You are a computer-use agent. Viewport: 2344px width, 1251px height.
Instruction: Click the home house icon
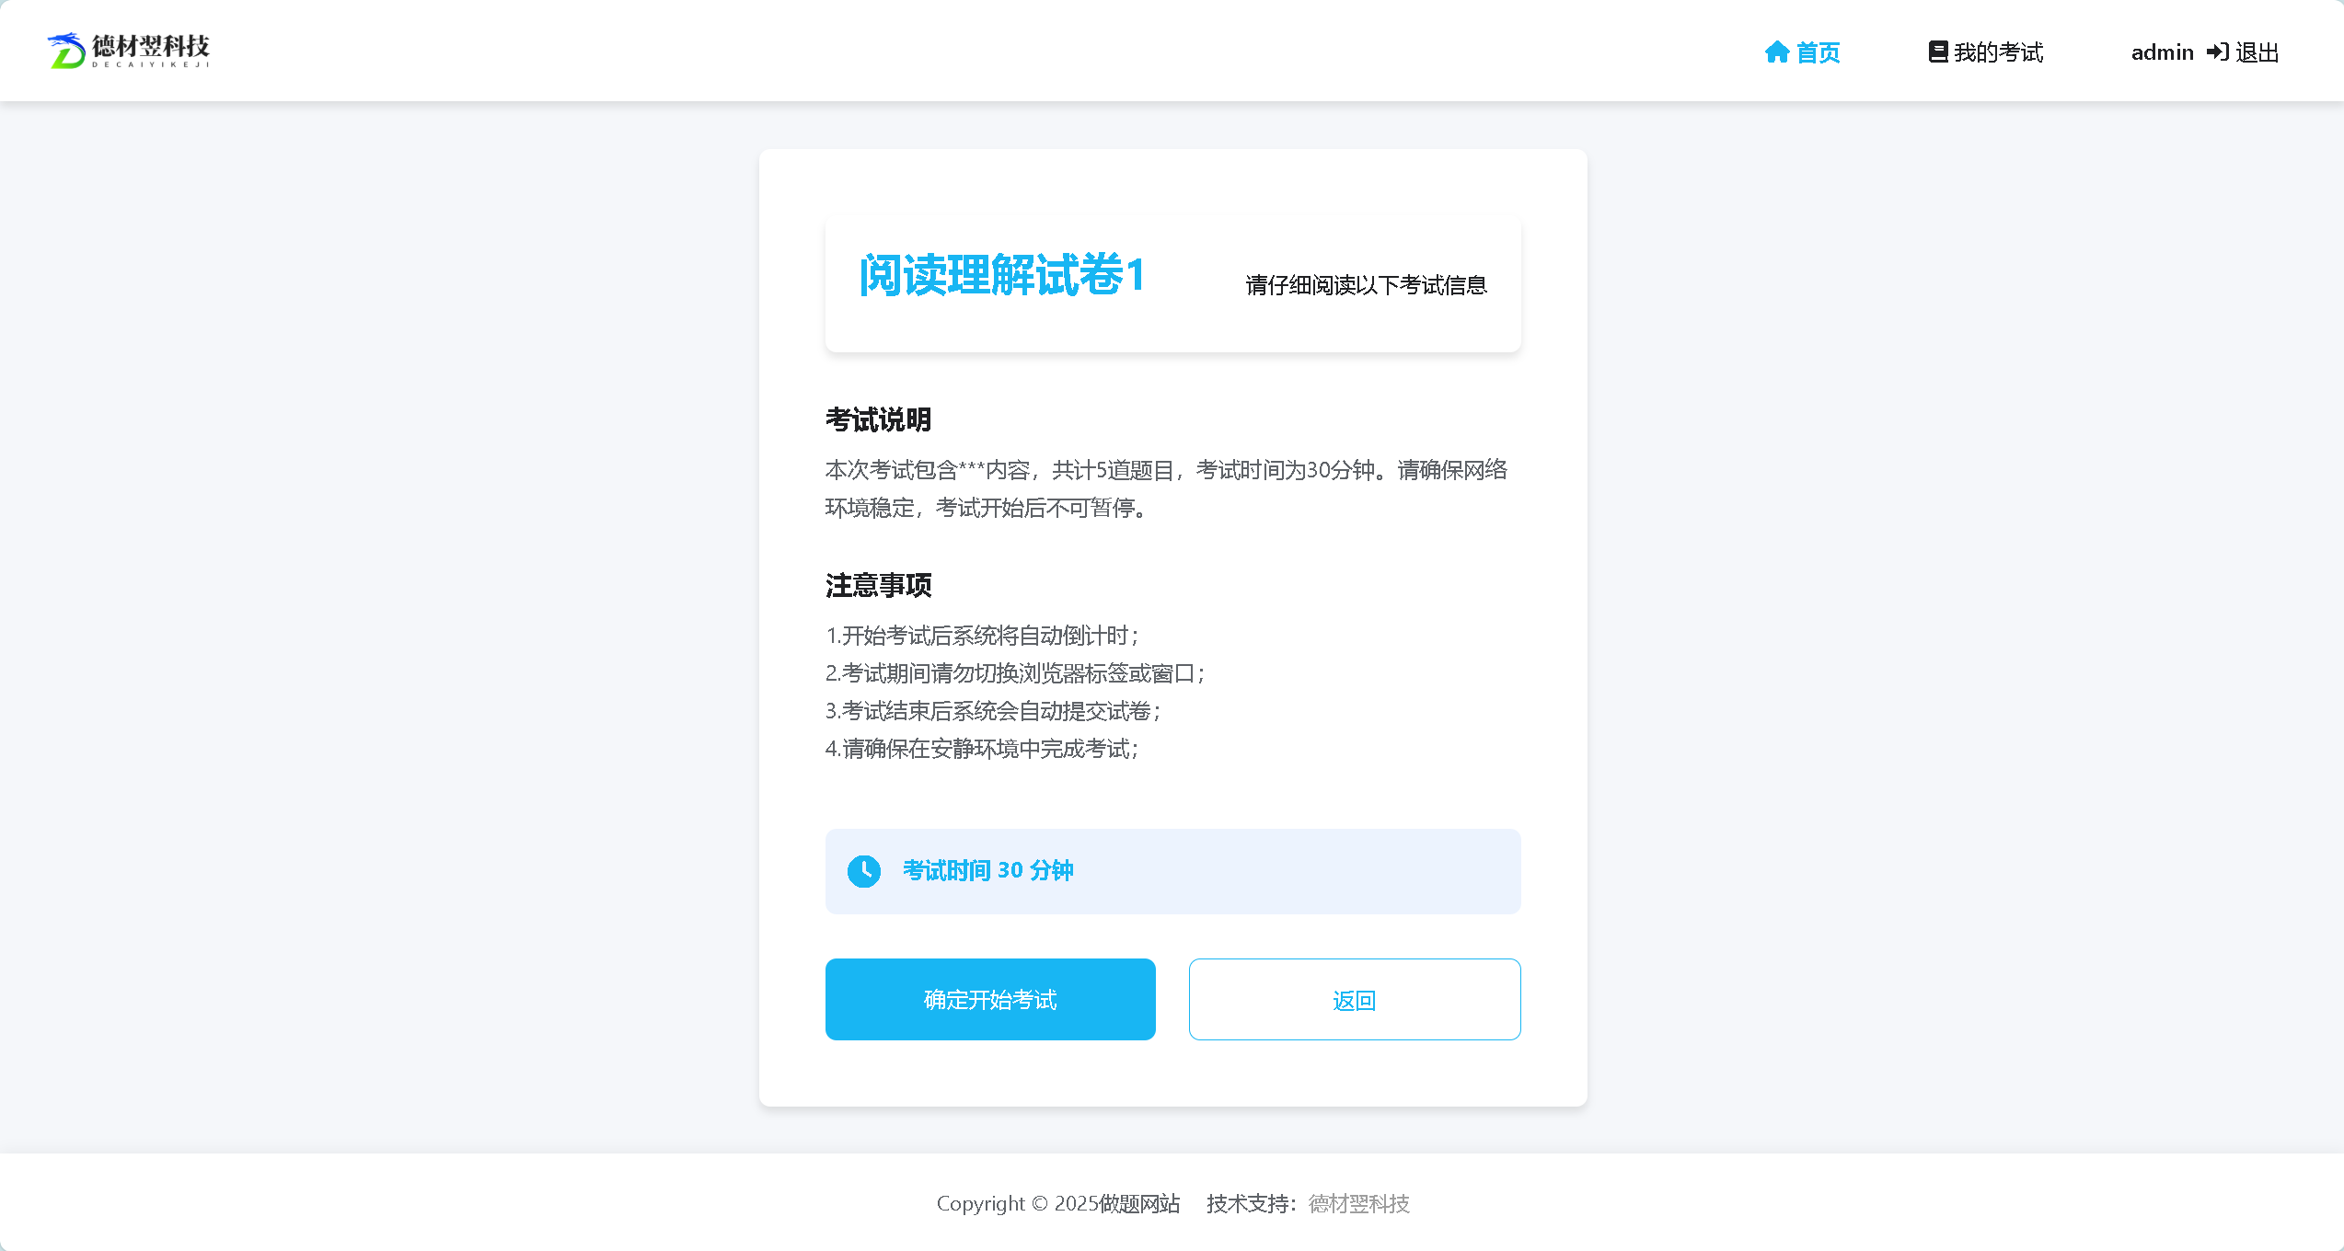point(1776,52)
